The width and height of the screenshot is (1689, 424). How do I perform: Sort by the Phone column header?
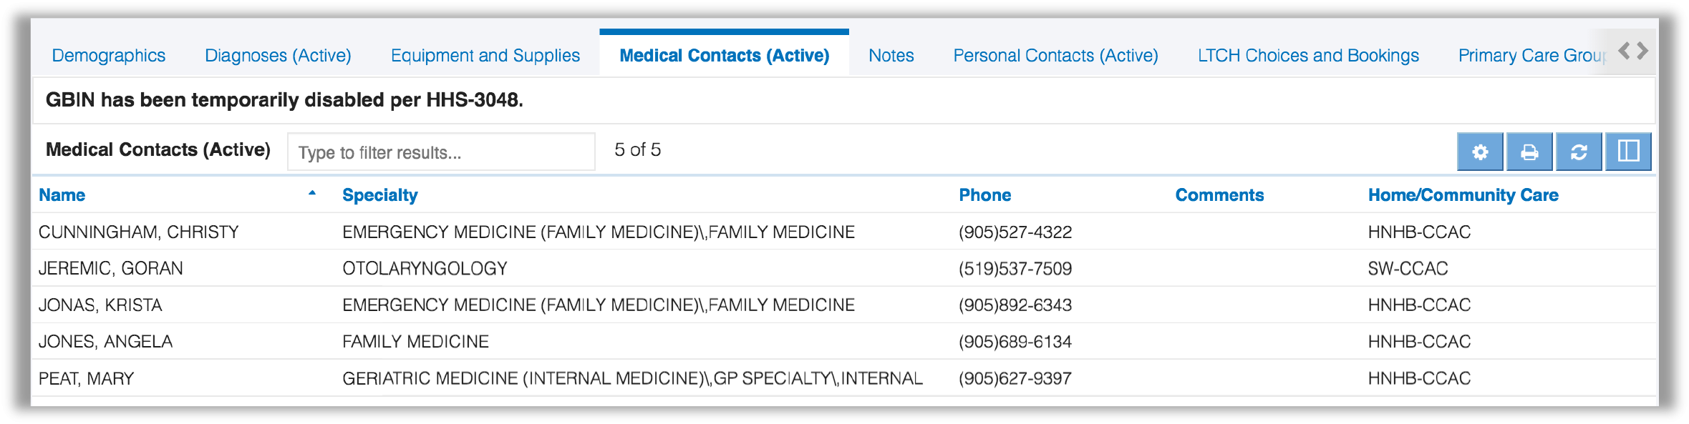coord(985,194)
